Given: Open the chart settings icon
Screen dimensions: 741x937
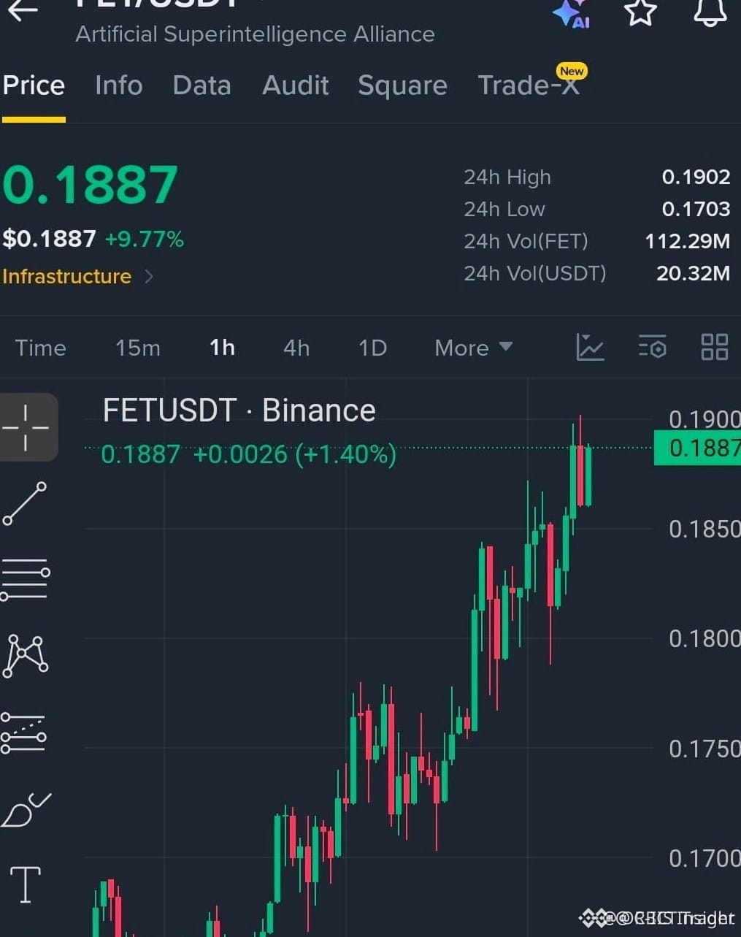Looking at the screenshot, I should point(652,347).
